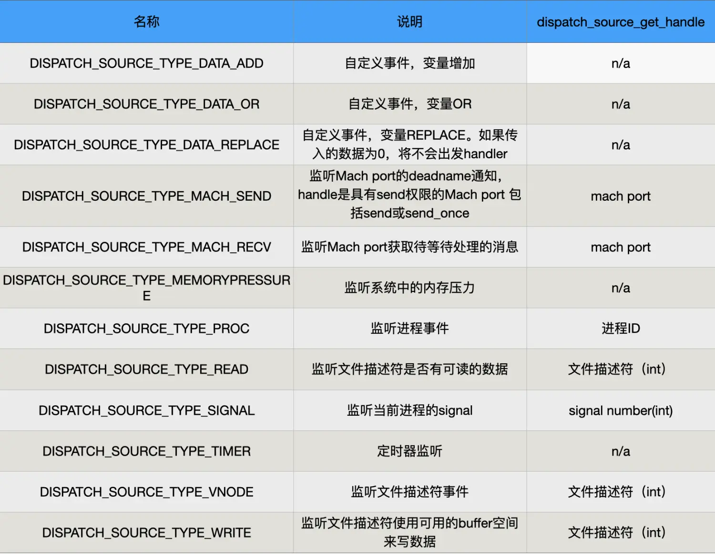Select the 监听进程事件 description cell
The image size is (715, 554).
click(x=409, y=328)
